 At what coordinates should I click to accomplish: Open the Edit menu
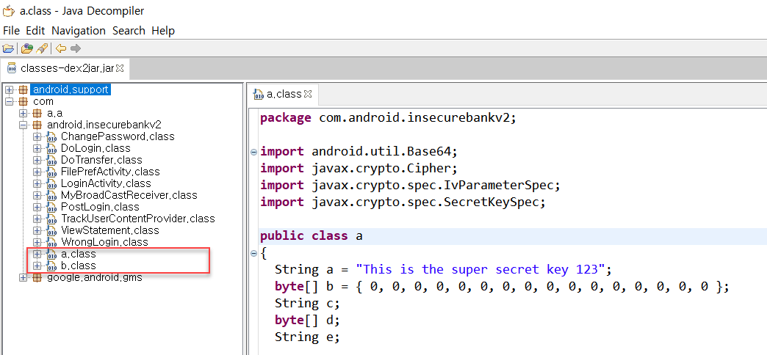tap(35, 31)
